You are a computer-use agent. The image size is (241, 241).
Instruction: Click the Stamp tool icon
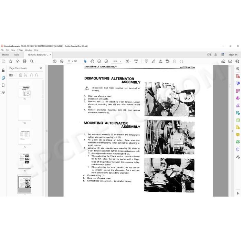[167, 61]
